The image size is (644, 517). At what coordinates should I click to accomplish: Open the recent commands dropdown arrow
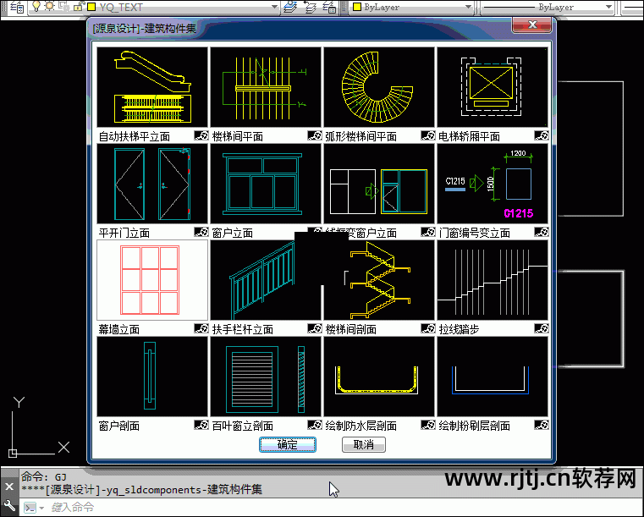[41, 508]
